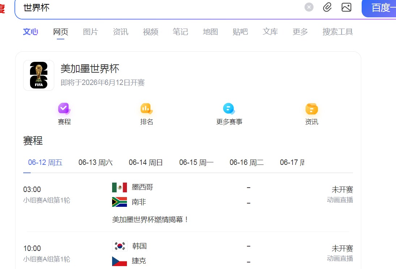396x269 pixels.
Task: Expand the 更多 menu
Action: [300, 32]
